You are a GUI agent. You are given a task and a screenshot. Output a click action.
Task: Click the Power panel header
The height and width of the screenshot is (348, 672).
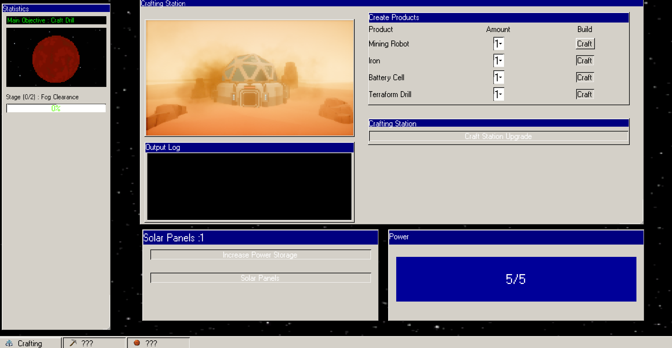[516, 238]
